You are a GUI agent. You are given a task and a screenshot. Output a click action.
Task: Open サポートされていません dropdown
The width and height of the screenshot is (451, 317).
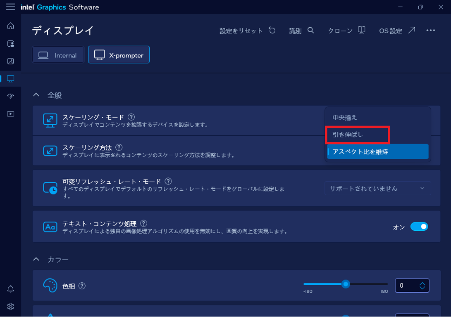(x=378, y=188)
